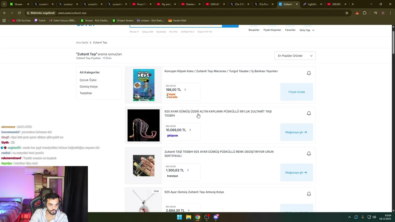Open Gelen Kutusu Gmail bookmark
The height and width of the screenshot is (222, 395).
pyautogui.click(x=62, y=21)
